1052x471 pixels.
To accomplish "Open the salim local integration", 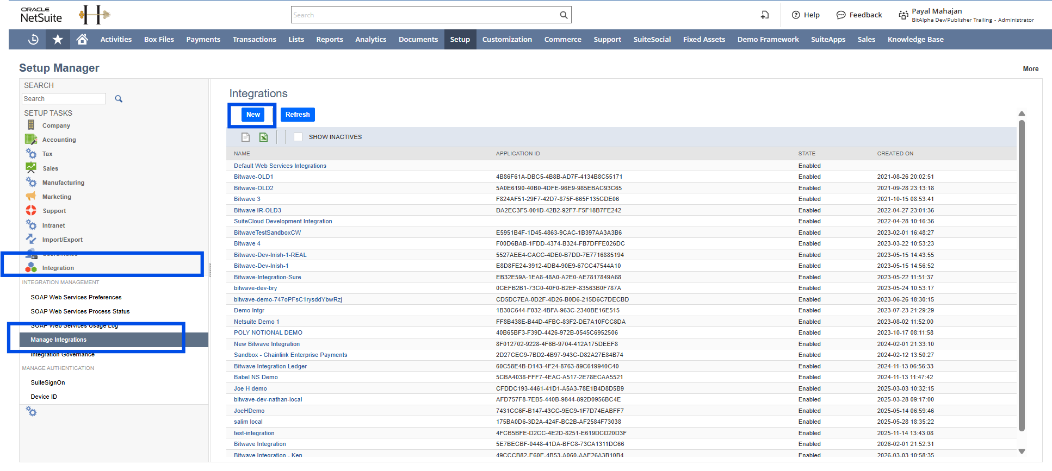I will [x=248, y=422].
